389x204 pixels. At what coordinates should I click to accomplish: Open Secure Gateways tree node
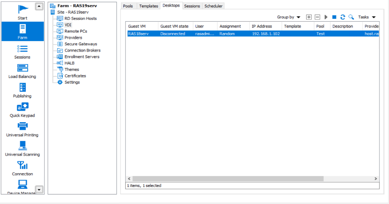pyautogui.click(x=81, y=44)
